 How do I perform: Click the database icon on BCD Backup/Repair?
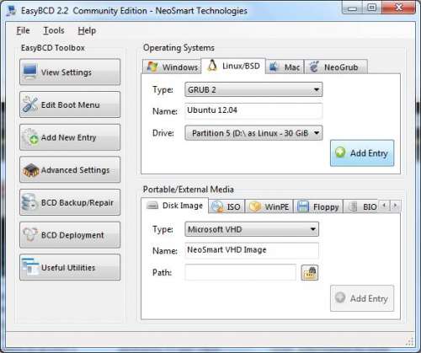pos(29,202)
